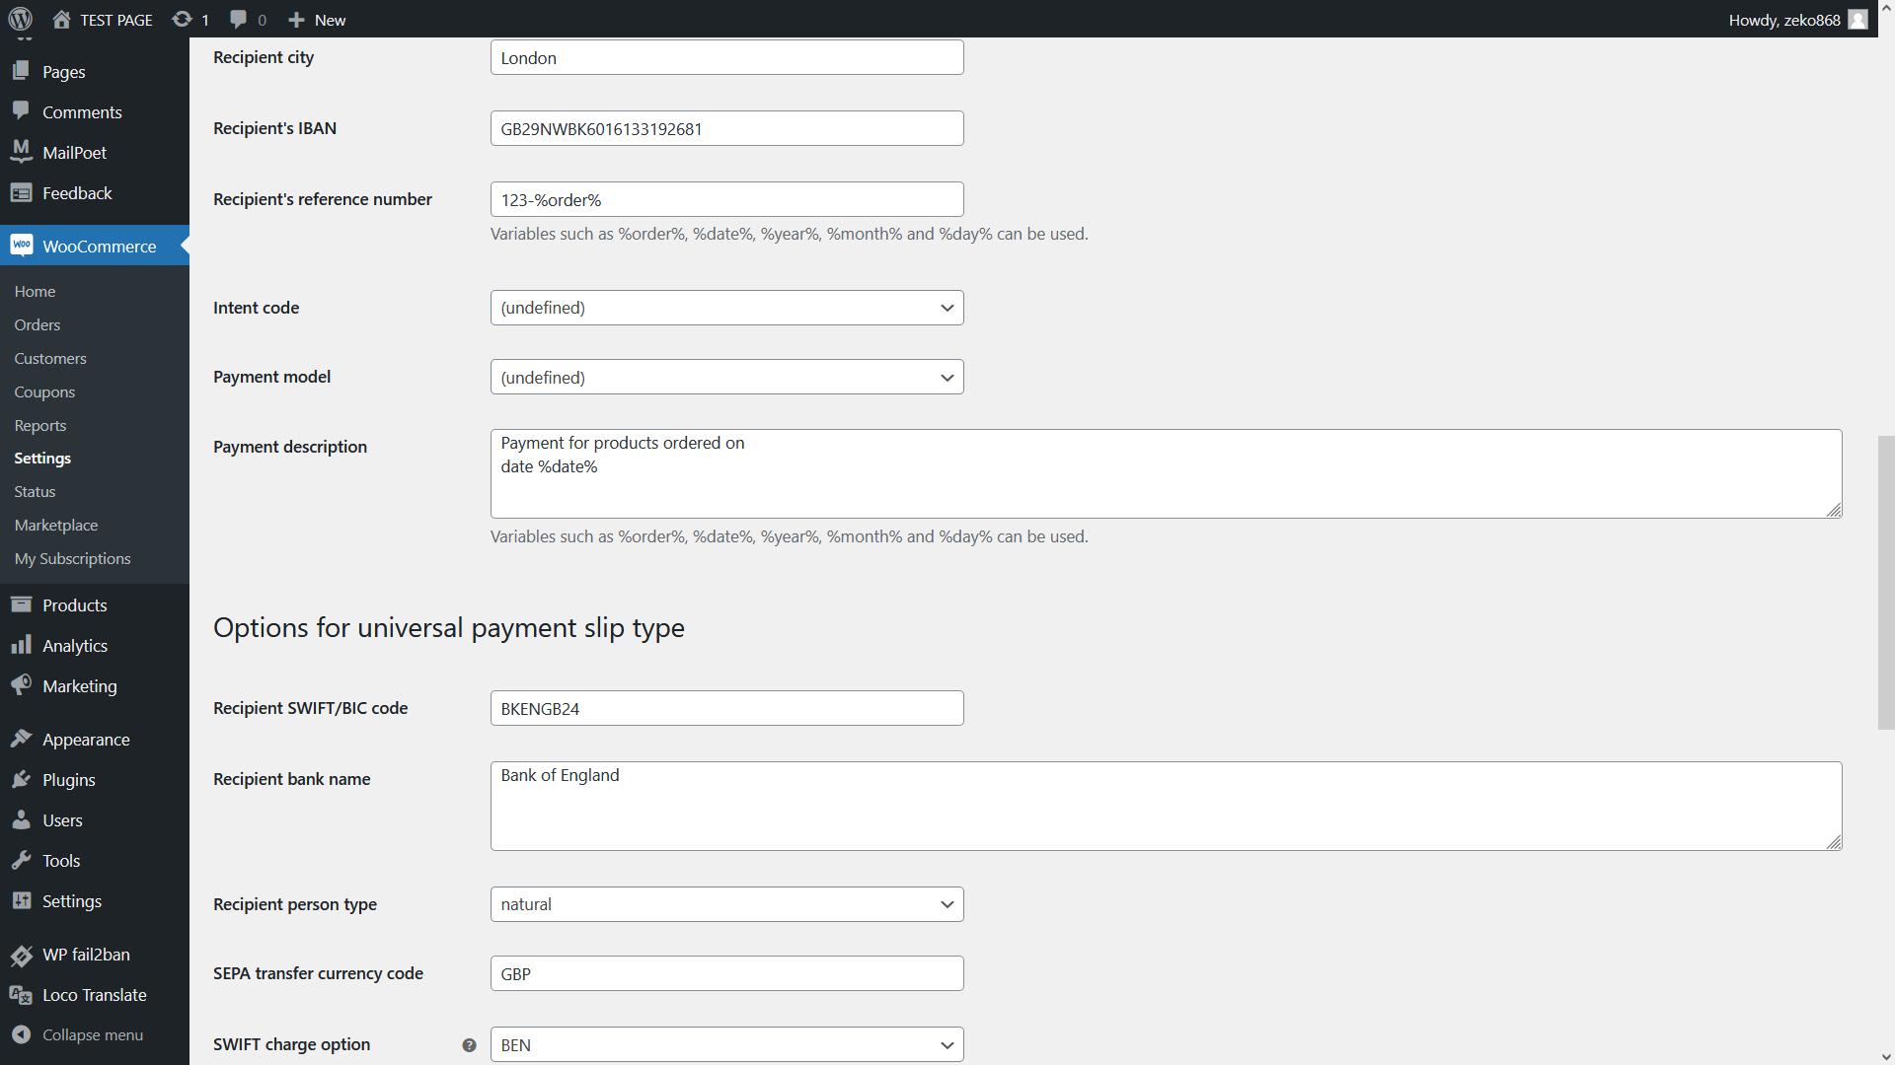Click in the Recipient SWIFT/BIC code field
This screenshot has height=1065, width=1895.
point(726,708)
